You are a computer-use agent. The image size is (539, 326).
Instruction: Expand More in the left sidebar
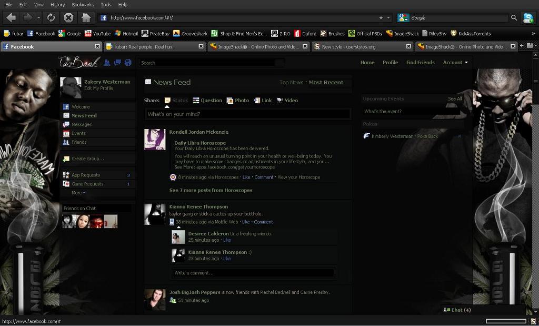(x=78, y=193)
